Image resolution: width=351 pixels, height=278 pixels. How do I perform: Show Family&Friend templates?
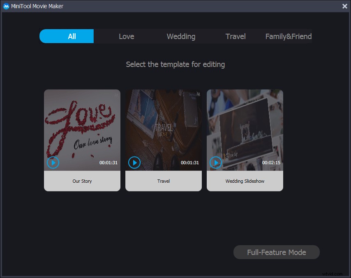coord(289,36)
